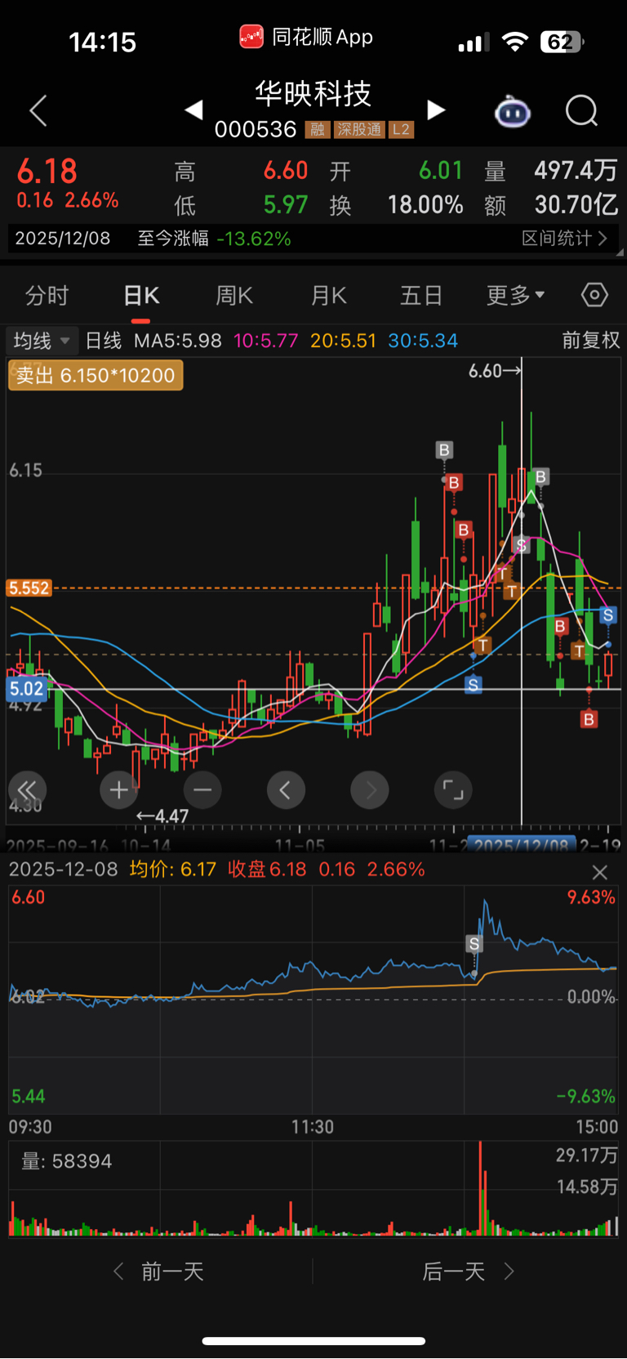Open the 均线 indicator dropdown
The height and width of the screenshot is (1359, 627).
(x=41, y=340)
